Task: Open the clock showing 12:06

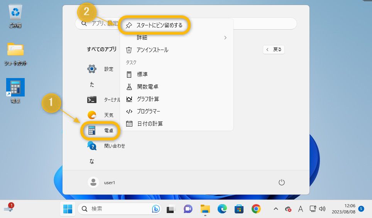Action: point(343,209)
